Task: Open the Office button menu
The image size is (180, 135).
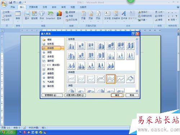Action: [4, 4]
